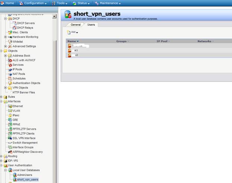Viewport: 232px width, 183px height.
Task: Open HTTP Banner Files
Action: point(24,93)
